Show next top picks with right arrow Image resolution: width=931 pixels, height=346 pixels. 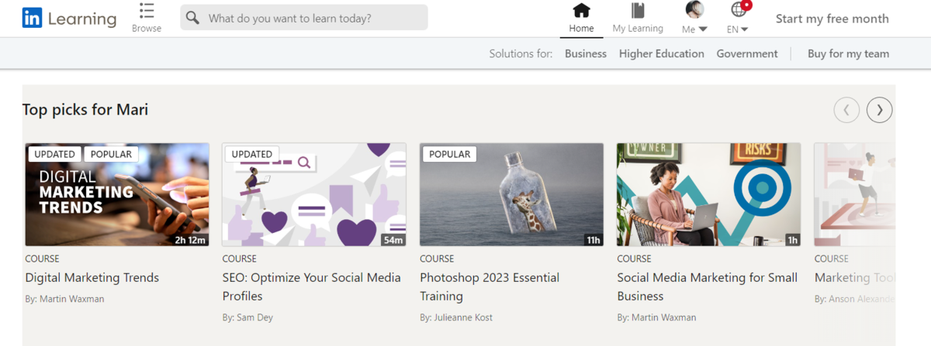(x=879, y=110)
